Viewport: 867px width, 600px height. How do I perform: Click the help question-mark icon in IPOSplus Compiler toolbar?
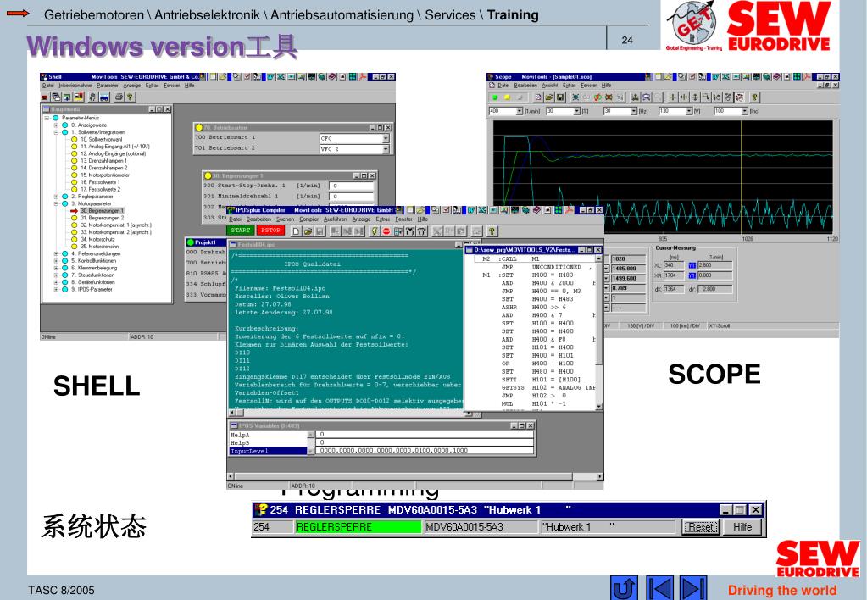[x=491, y=231]
